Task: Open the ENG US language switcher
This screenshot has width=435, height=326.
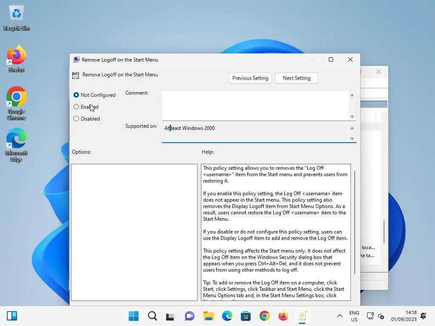Action: coord(354,316)
